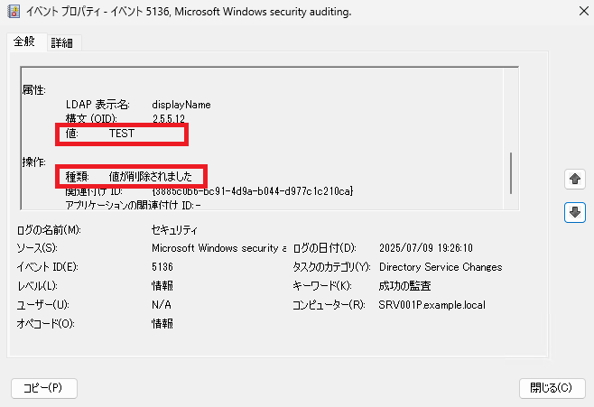Click the down arrow next event button

(x=575, y=212)
